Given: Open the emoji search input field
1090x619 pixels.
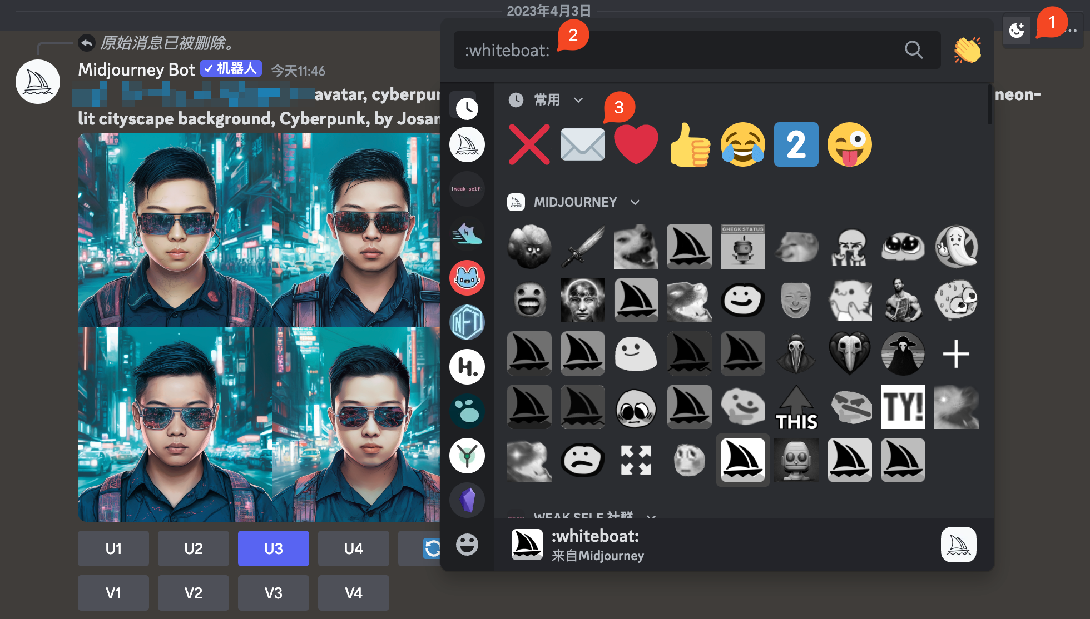Looking at the screenshot, I should click(x=696, y=49).
